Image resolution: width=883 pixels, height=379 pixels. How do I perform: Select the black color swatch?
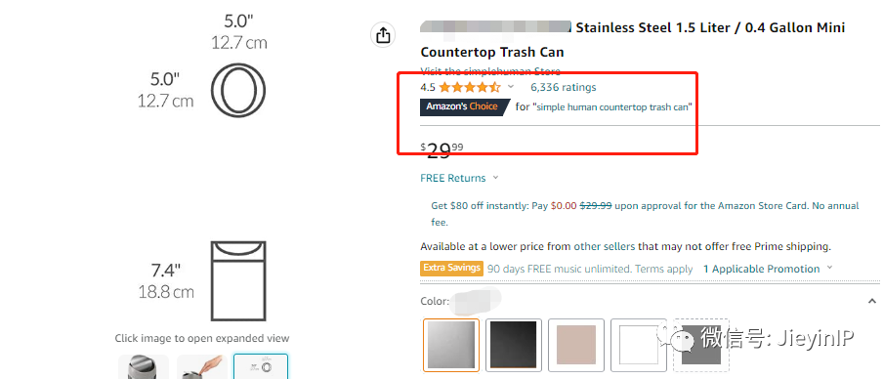click(514, 345)
